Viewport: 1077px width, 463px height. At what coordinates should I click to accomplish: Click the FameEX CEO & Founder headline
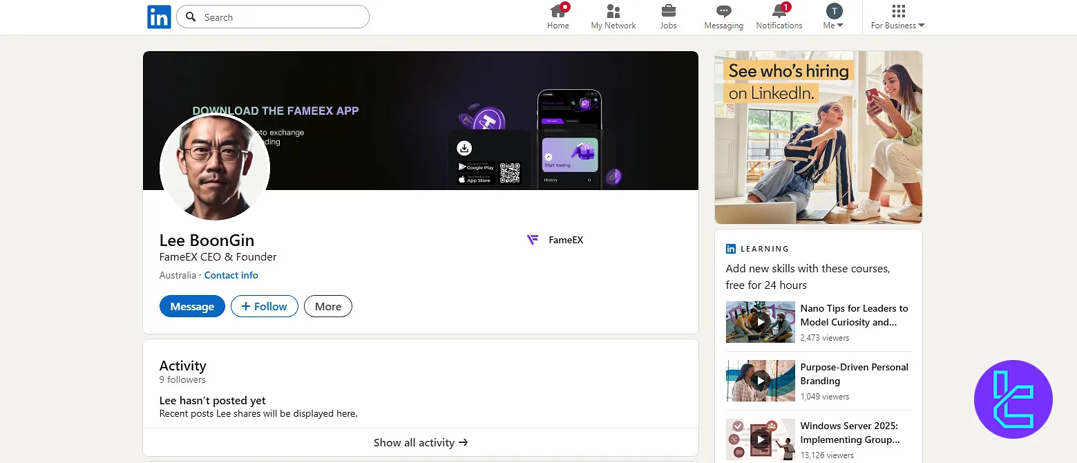pyautogui.click(x=218, y=256)
